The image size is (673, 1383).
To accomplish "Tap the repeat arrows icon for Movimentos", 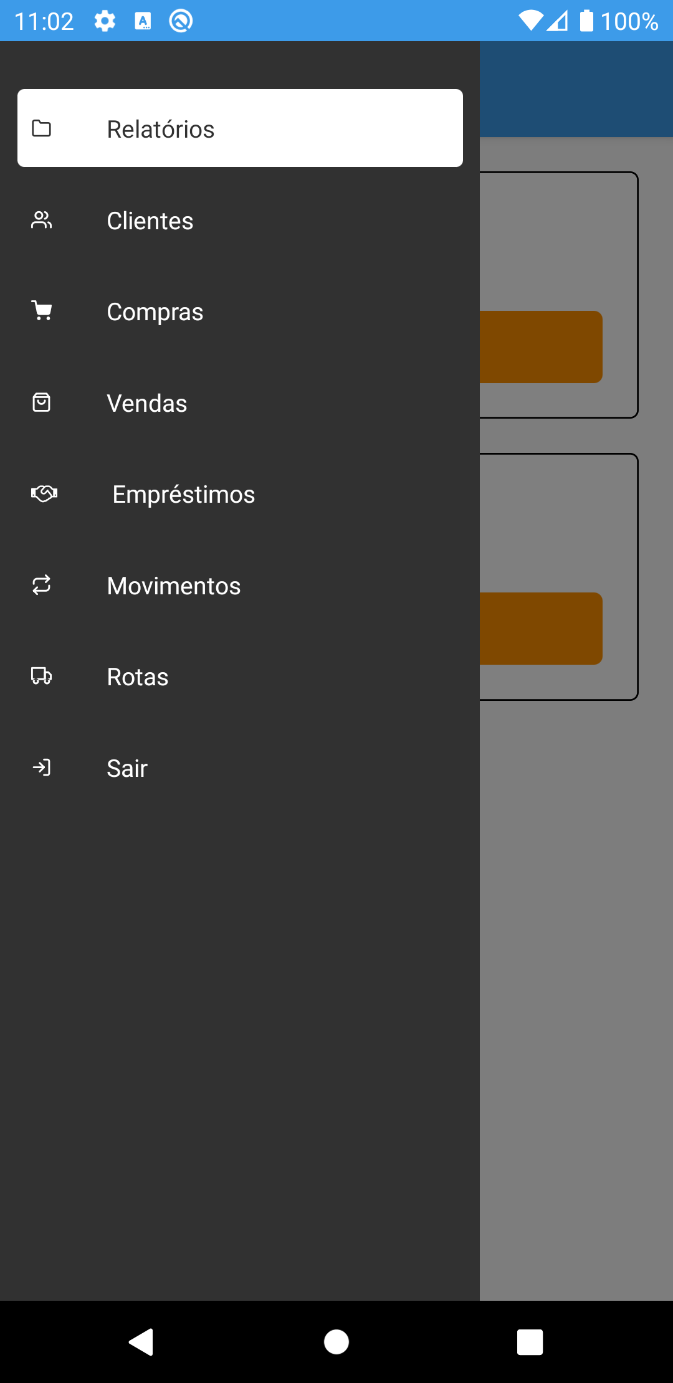I will pos(42,585).
